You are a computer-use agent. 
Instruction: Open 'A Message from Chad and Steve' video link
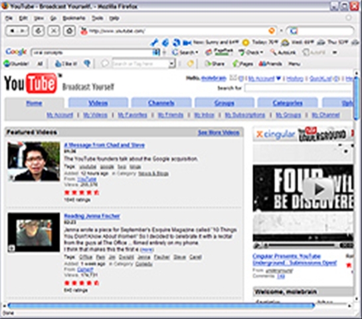(104, 146)
